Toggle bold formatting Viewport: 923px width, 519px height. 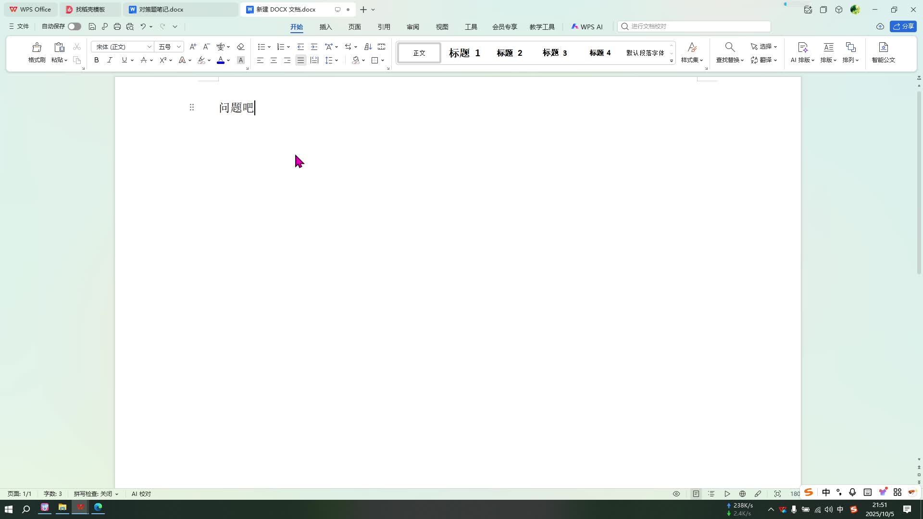tap(96, 60)
